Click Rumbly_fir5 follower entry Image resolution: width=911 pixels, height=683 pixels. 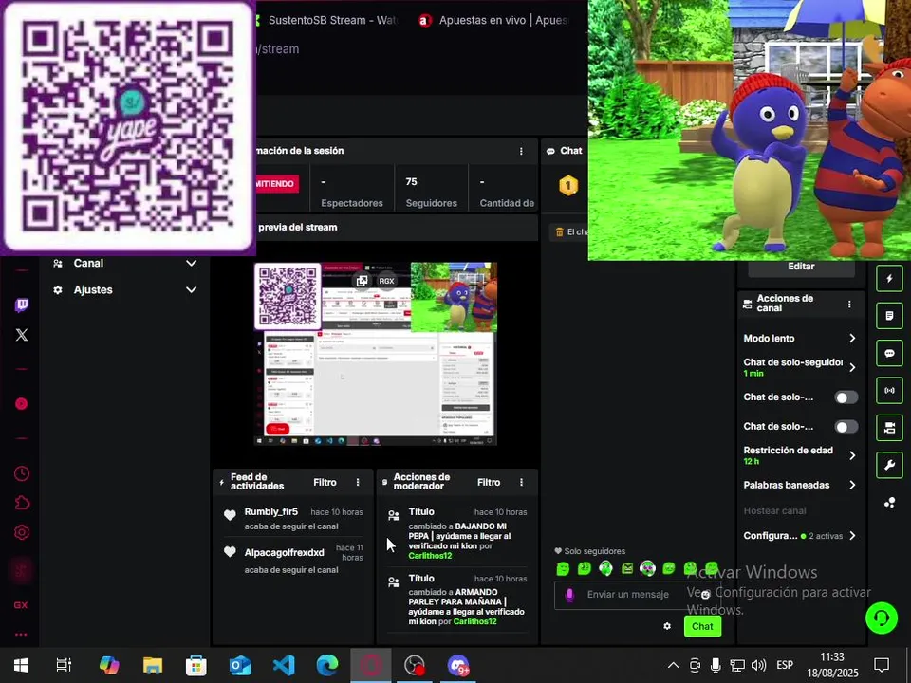tap(293, 519)
